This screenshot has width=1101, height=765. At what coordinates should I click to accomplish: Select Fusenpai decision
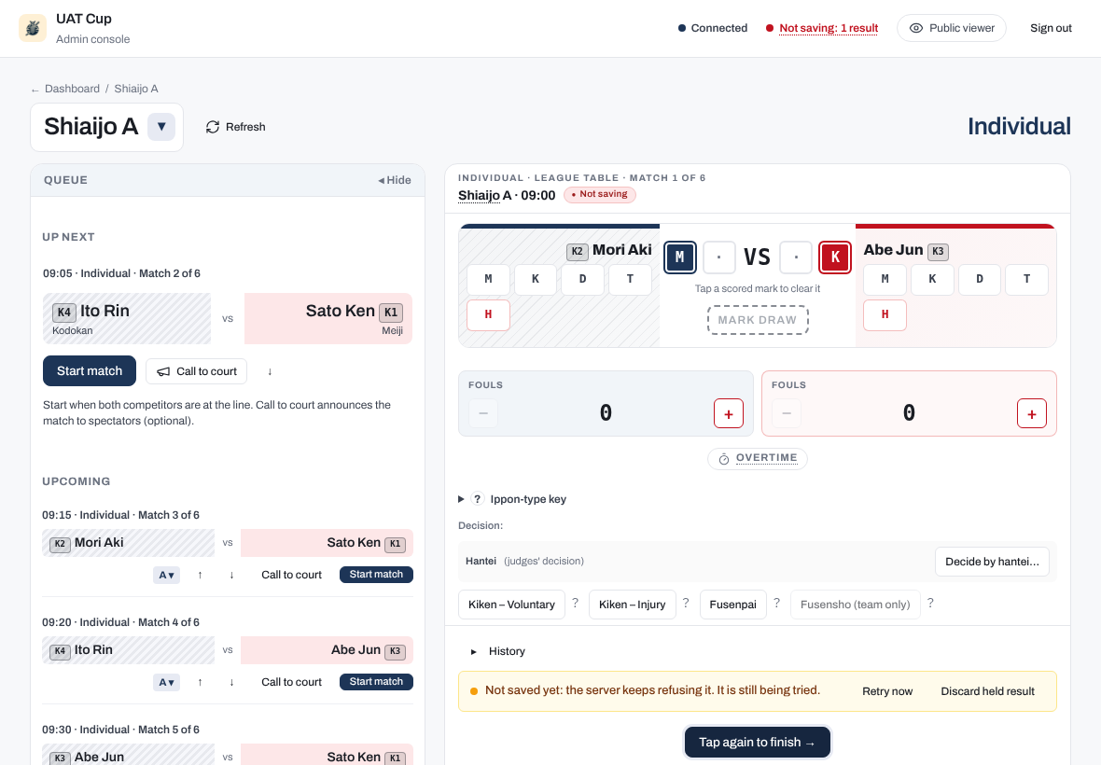point(733,605)
